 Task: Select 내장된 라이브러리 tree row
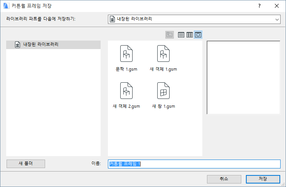pos(53,44)
